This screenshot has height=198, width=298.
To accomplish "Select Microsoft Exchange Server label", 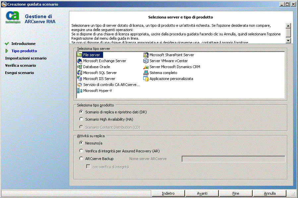I will (x=104, y=61).
